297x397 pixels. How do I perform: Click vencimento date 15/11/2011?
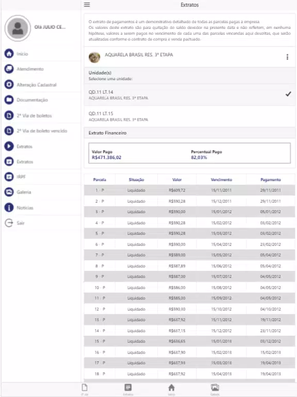221,190
